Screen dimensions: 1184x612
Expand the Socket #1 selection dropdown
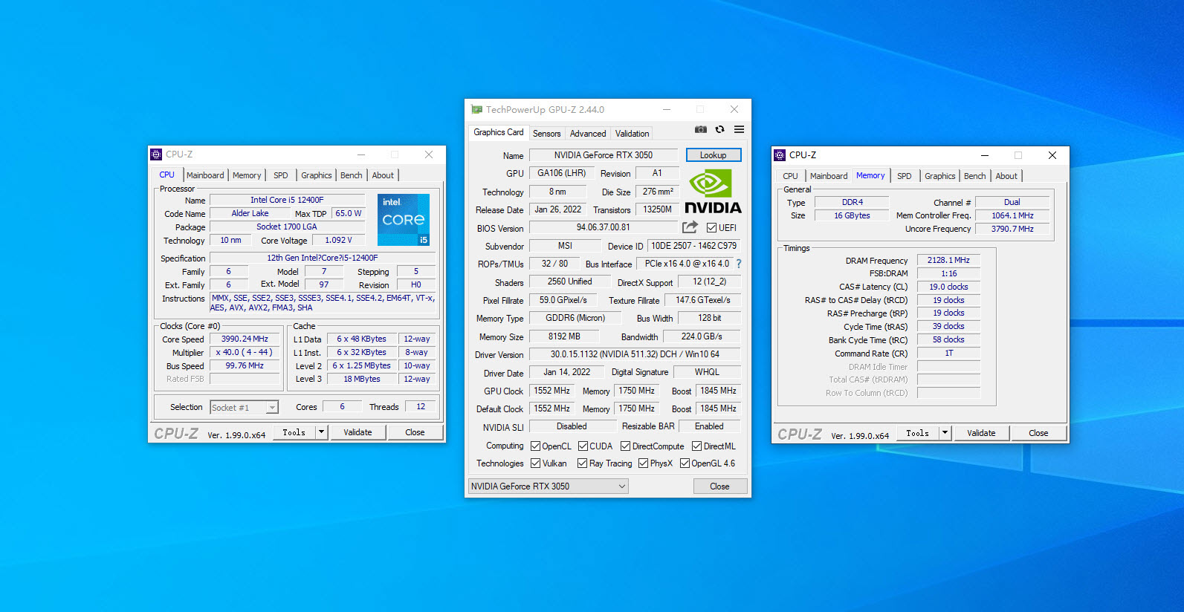[x=272, y=408]
